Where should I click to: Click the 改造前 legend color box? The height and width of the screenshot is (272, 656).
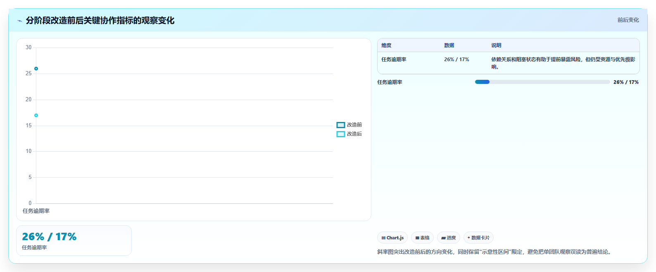click(341, 125)
